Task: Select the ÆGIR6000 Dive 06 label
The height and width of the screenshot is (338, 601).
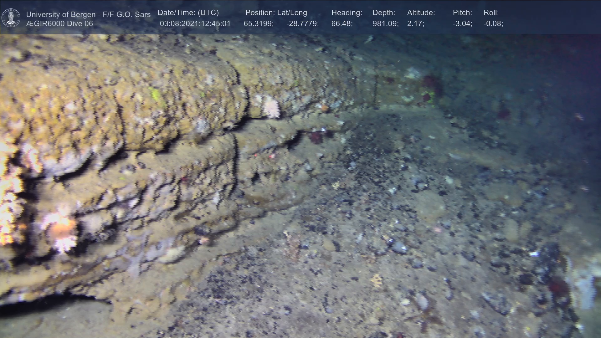Action: point(59,23)
